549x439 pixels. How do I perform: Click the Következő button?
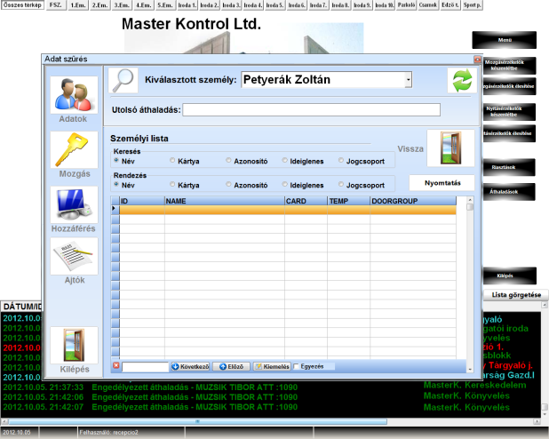tap(190, 366)
